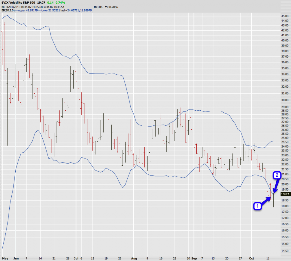Screen dimensions: 291x261
Task: Click the 45.00 price axis label
Action: click(x=285, y=16)
